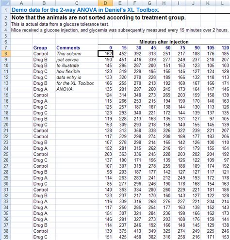
Task: Select the title cell 'Demo data for the 2-way ANOVA'
Action: [85, 10]
